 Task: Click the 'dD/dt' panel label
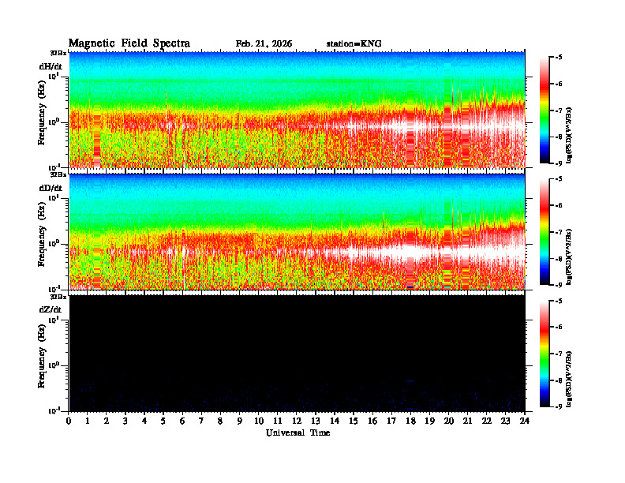point(51,188)
